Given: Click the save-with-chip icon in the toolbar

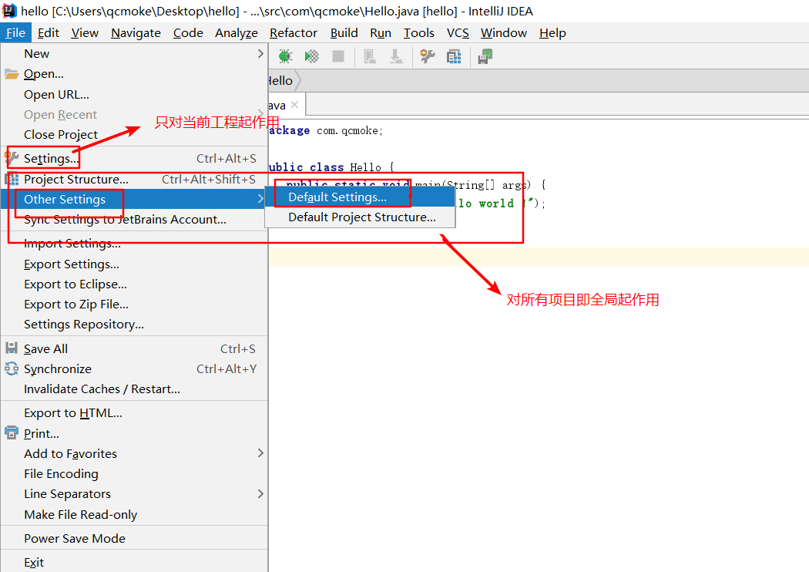Looking at the screenshot, I should [x=485, y=56].
